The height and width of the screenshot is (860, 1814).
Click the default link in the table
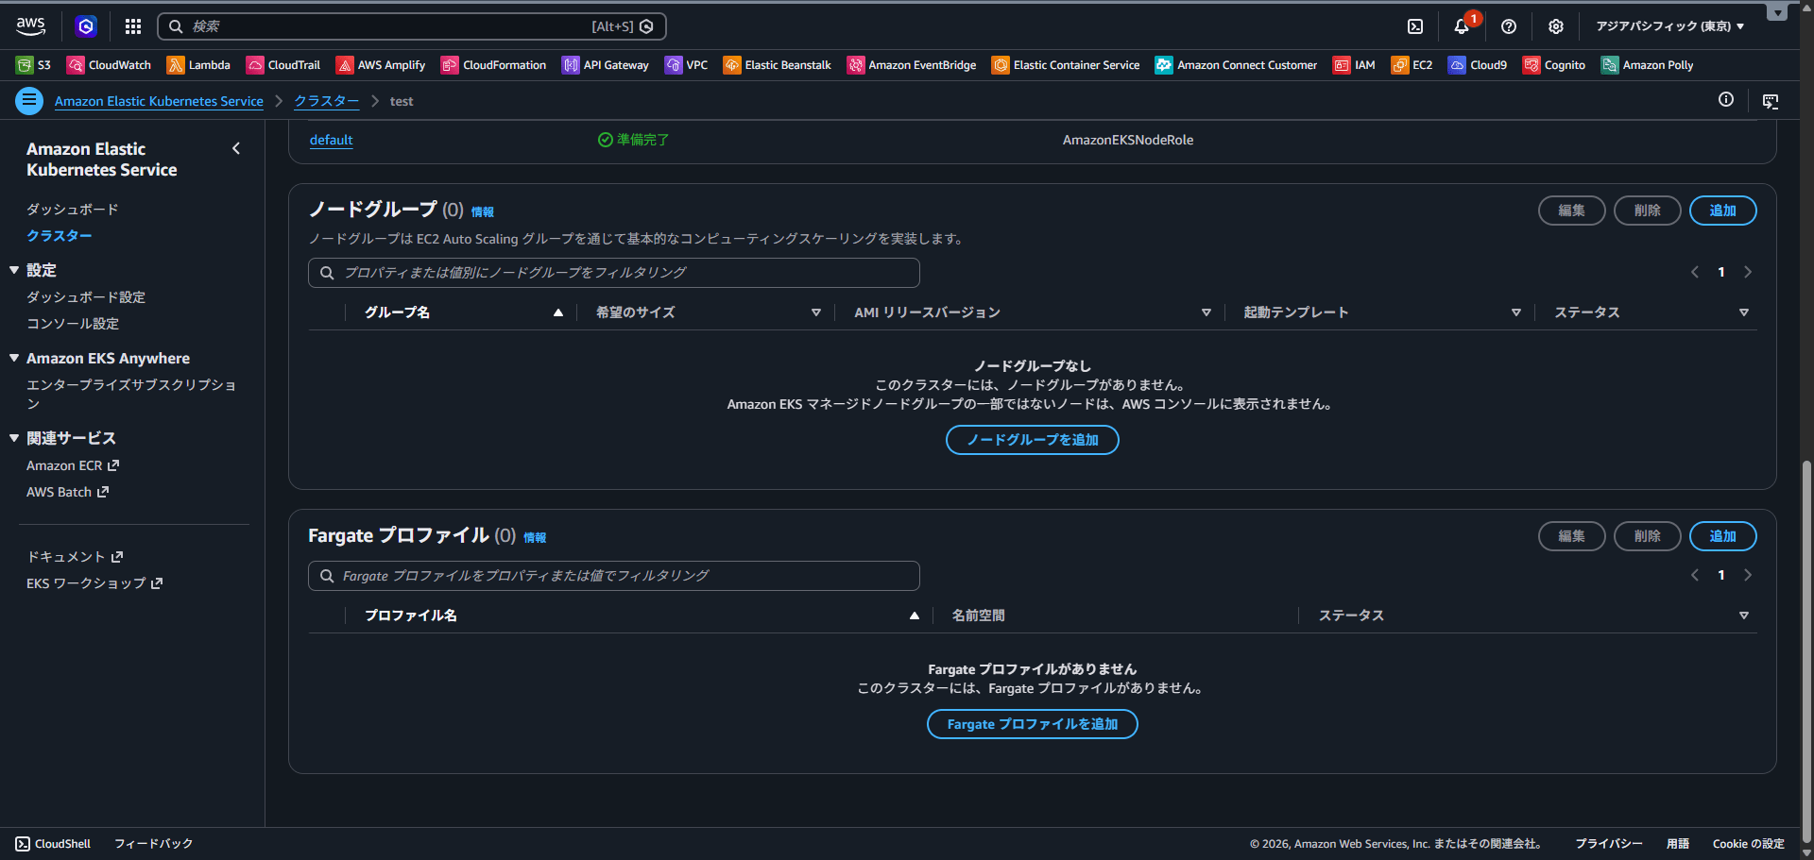[x=332, y=140]
